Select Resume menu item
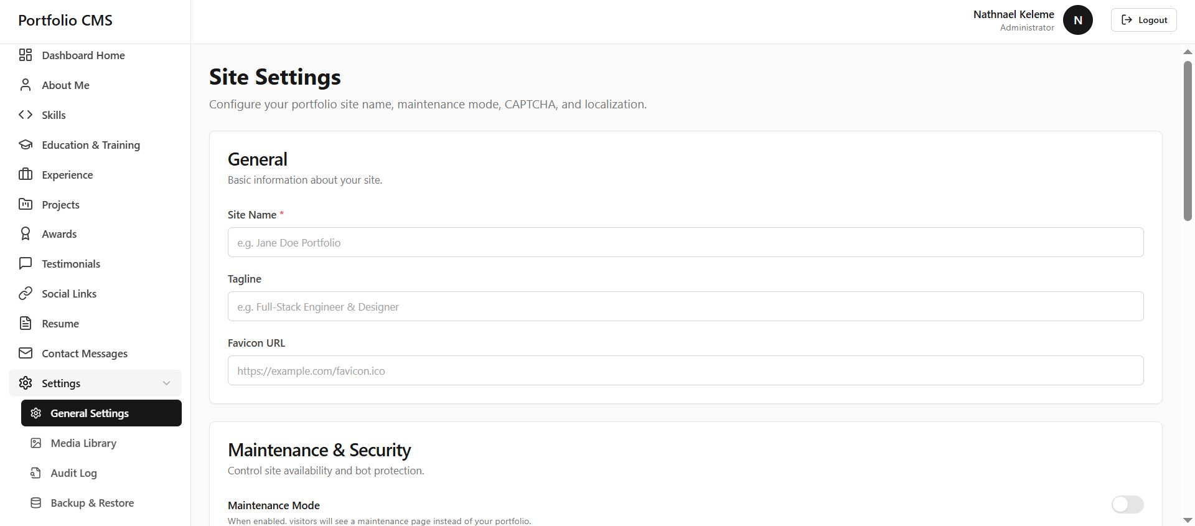 tap(95, 324)
